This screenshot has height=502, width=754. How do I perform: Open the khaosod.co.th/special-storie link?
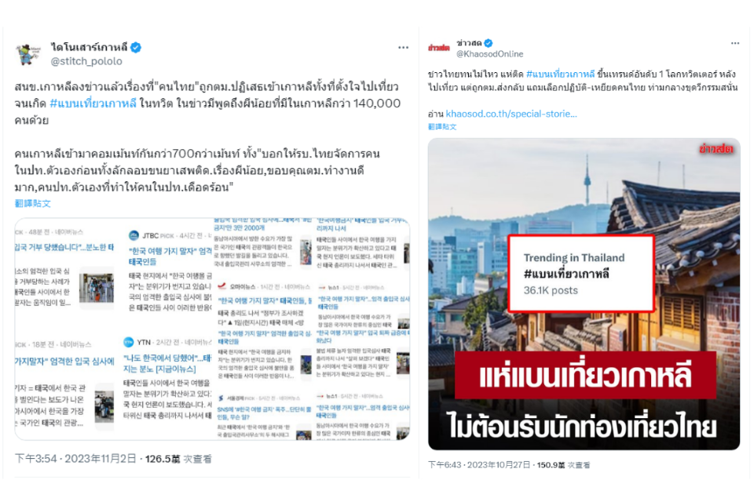(x=511, y=114)
